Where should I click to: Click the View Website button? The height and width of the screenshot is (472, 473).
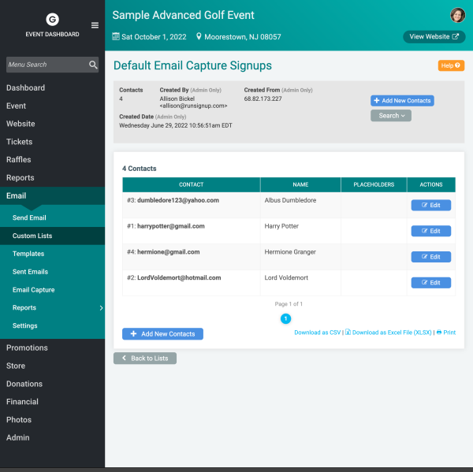(x=434, y=37)
